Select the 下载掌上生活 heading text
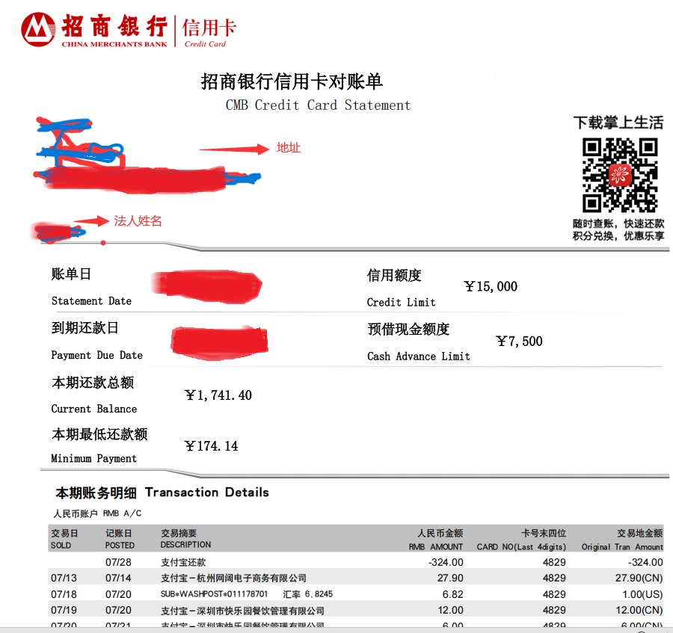673x633 pixels. (x=618, y=123)
